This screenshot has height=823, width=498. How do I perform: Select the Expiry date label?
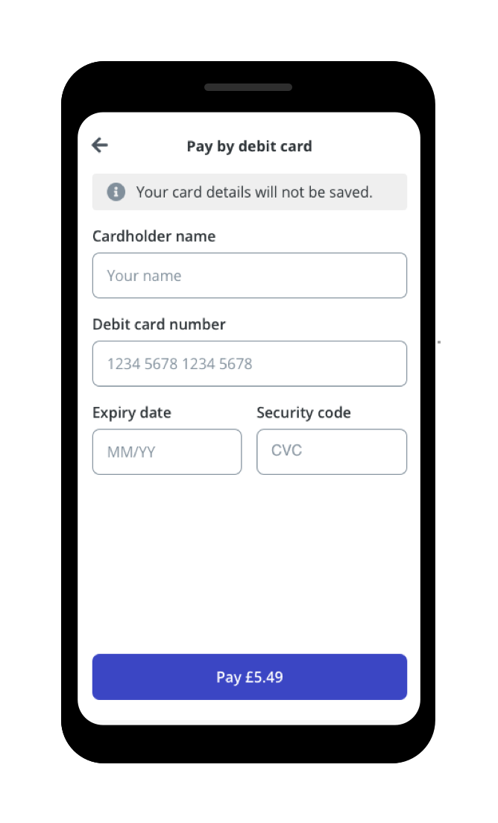(131, 412)
